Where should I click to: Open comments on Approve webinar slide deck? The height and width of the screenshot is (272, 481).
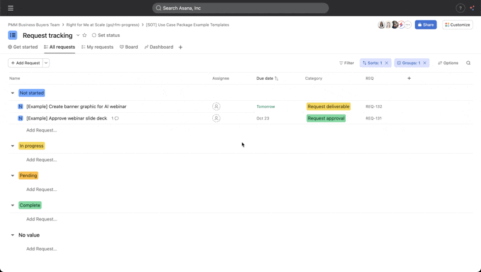pos(115,118)
